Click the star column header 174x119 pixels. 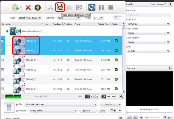tap(47, 24)
